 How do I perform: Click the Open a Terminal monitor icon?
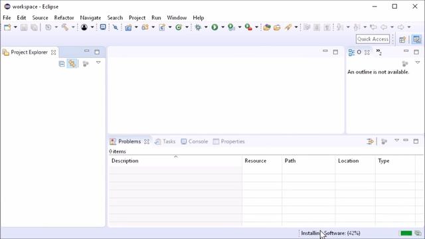103,27
